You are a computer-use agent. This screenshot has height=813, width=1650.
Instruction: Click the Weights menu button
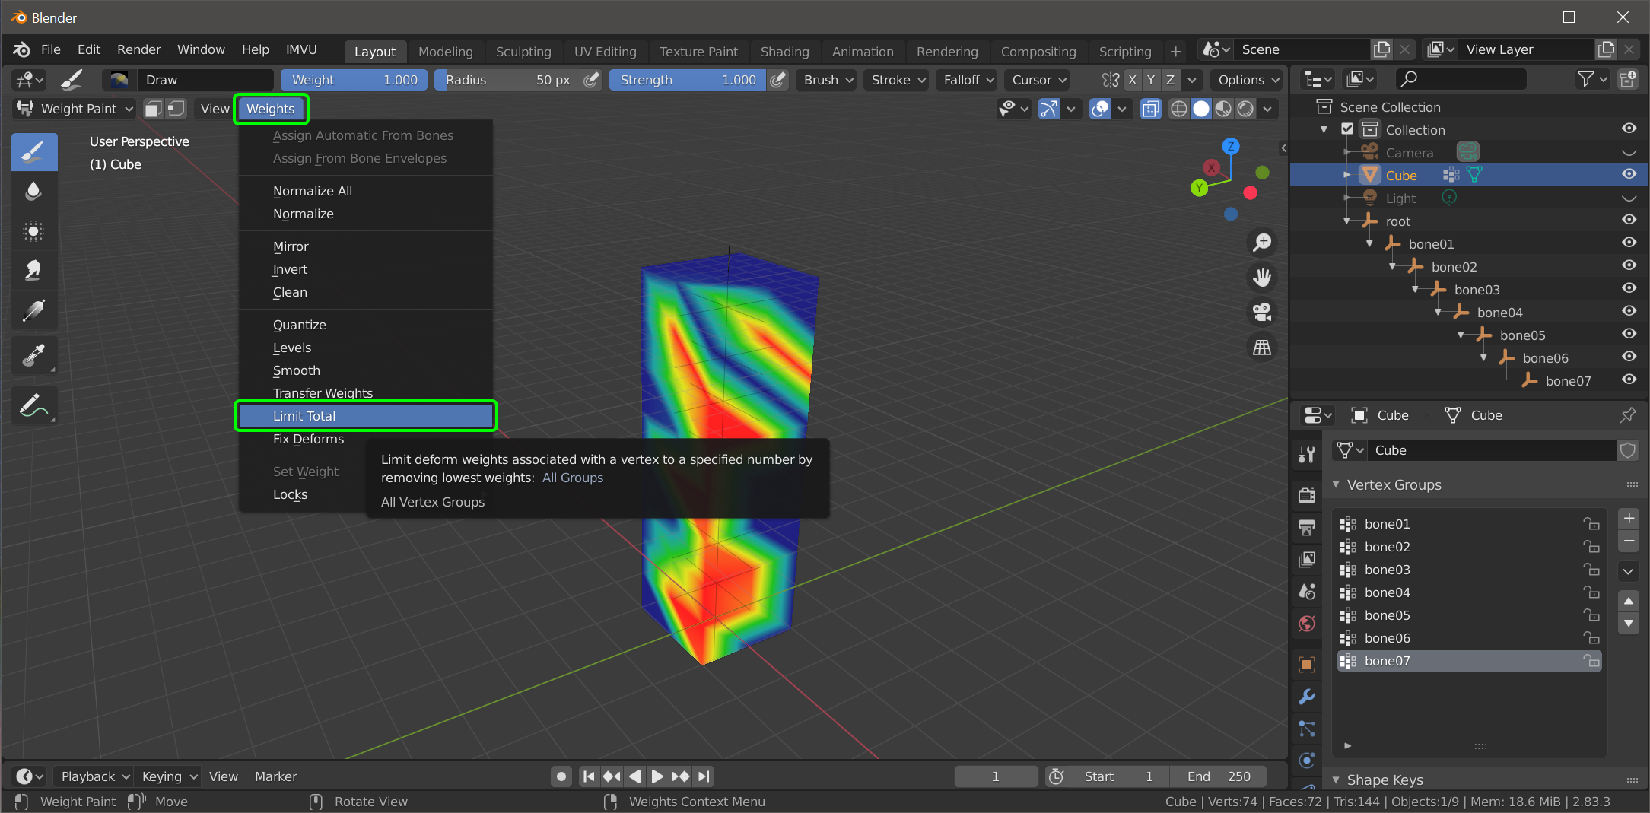271,109
